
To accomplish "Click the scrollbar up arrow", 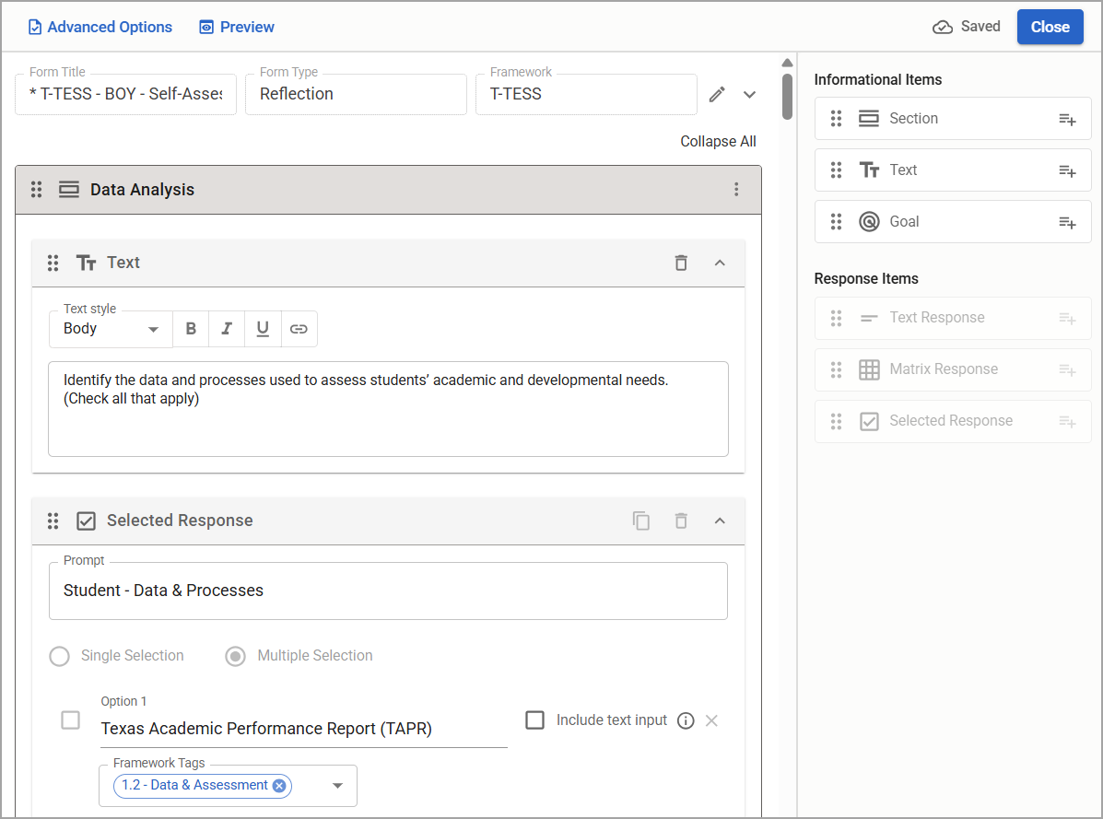I will [x=787, y=63].
